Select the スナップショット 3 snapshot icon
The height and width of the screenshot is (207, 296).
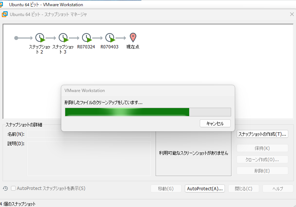point(63,37)
